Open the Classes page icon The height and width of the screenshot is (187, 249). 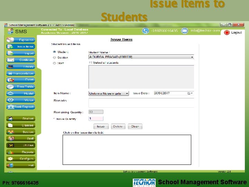[10, 125]
